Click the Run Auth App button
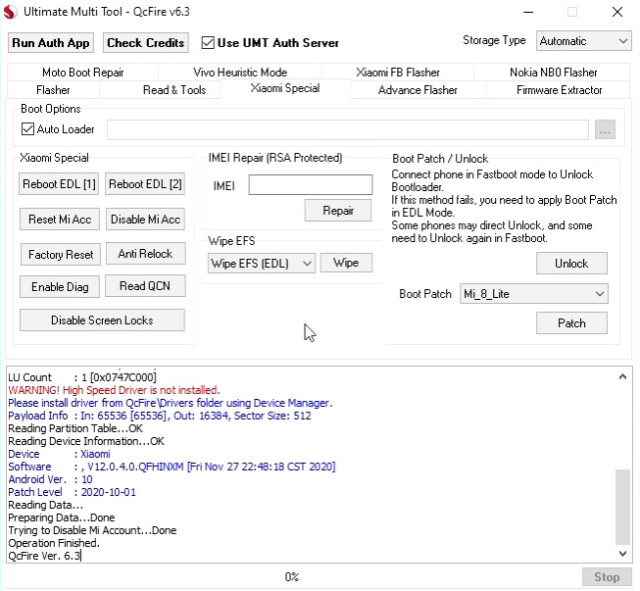This screenshot has height=591, width=640. tap(51, 43)
